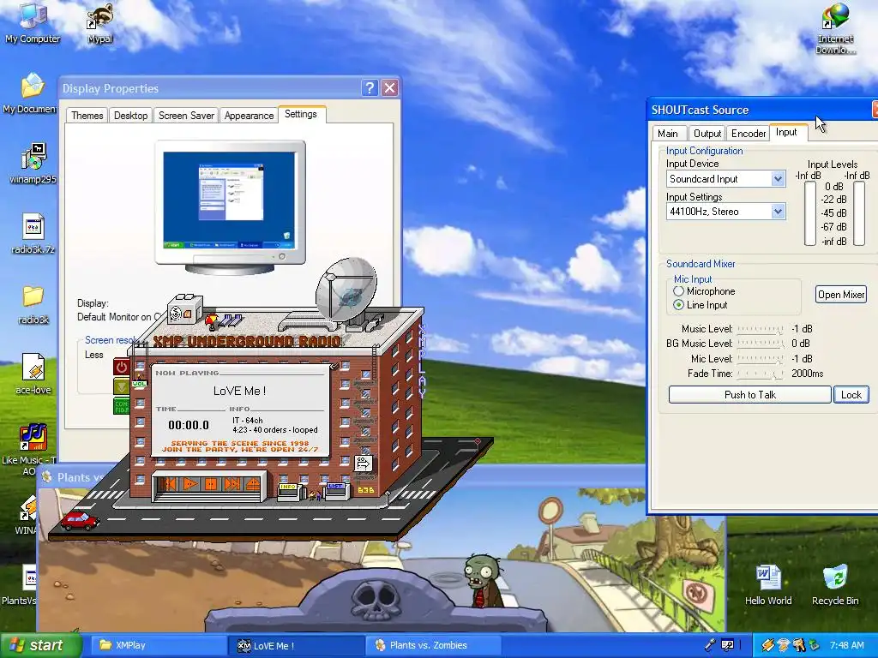The width and height of the screenshot is (878, 658).
Task: Click XMPlay next track button
Action: click(x=232, y=483)
